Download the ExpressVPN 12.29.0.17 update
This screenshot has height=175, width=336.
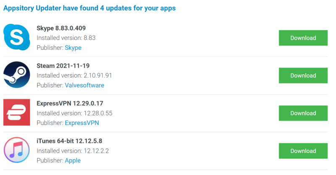[303, 113]
